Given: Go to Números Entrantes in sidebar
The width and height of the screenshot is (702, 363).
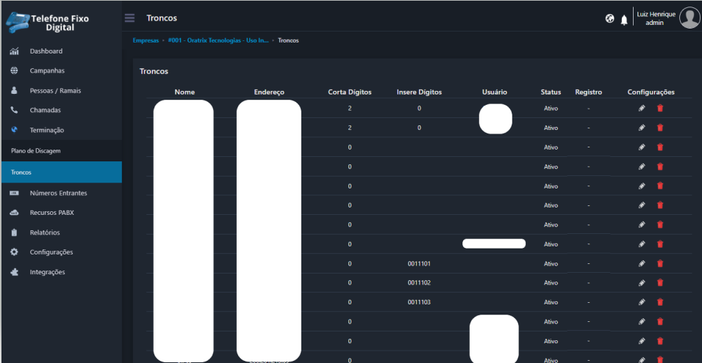Looking at the screenshot, I should coord(58,193).
